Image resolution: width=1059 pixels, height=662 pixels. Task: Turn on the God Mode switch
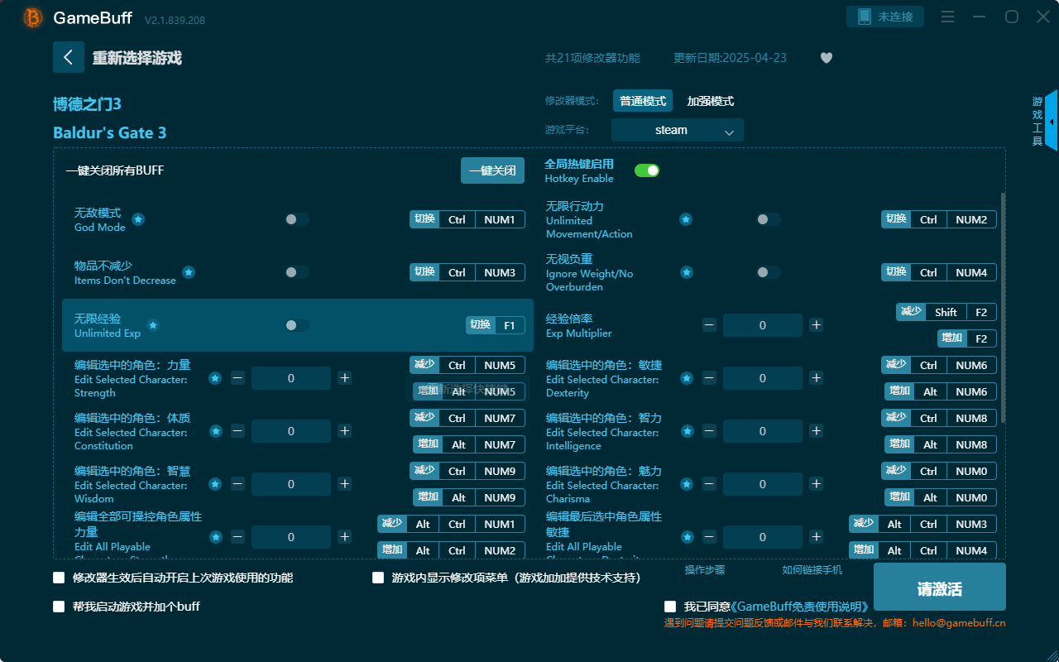(x=296, y=219)
